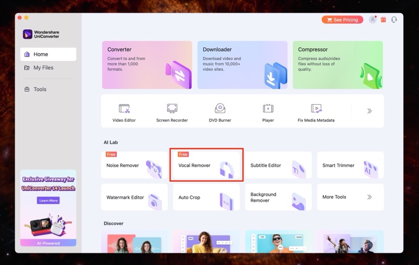Image resolution: width=419 pixels, height=265 pixels.
Task: Open the Noise Remover AI tool
Action: tap(135, 165)
